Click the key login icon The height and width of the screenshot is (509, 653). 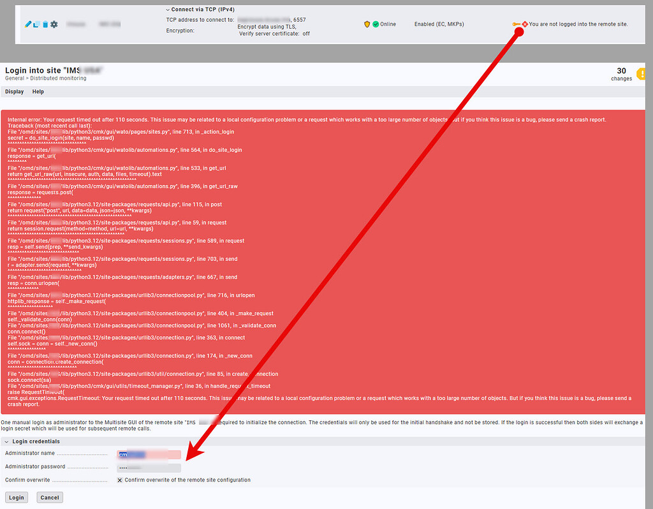tap(516, 24)
